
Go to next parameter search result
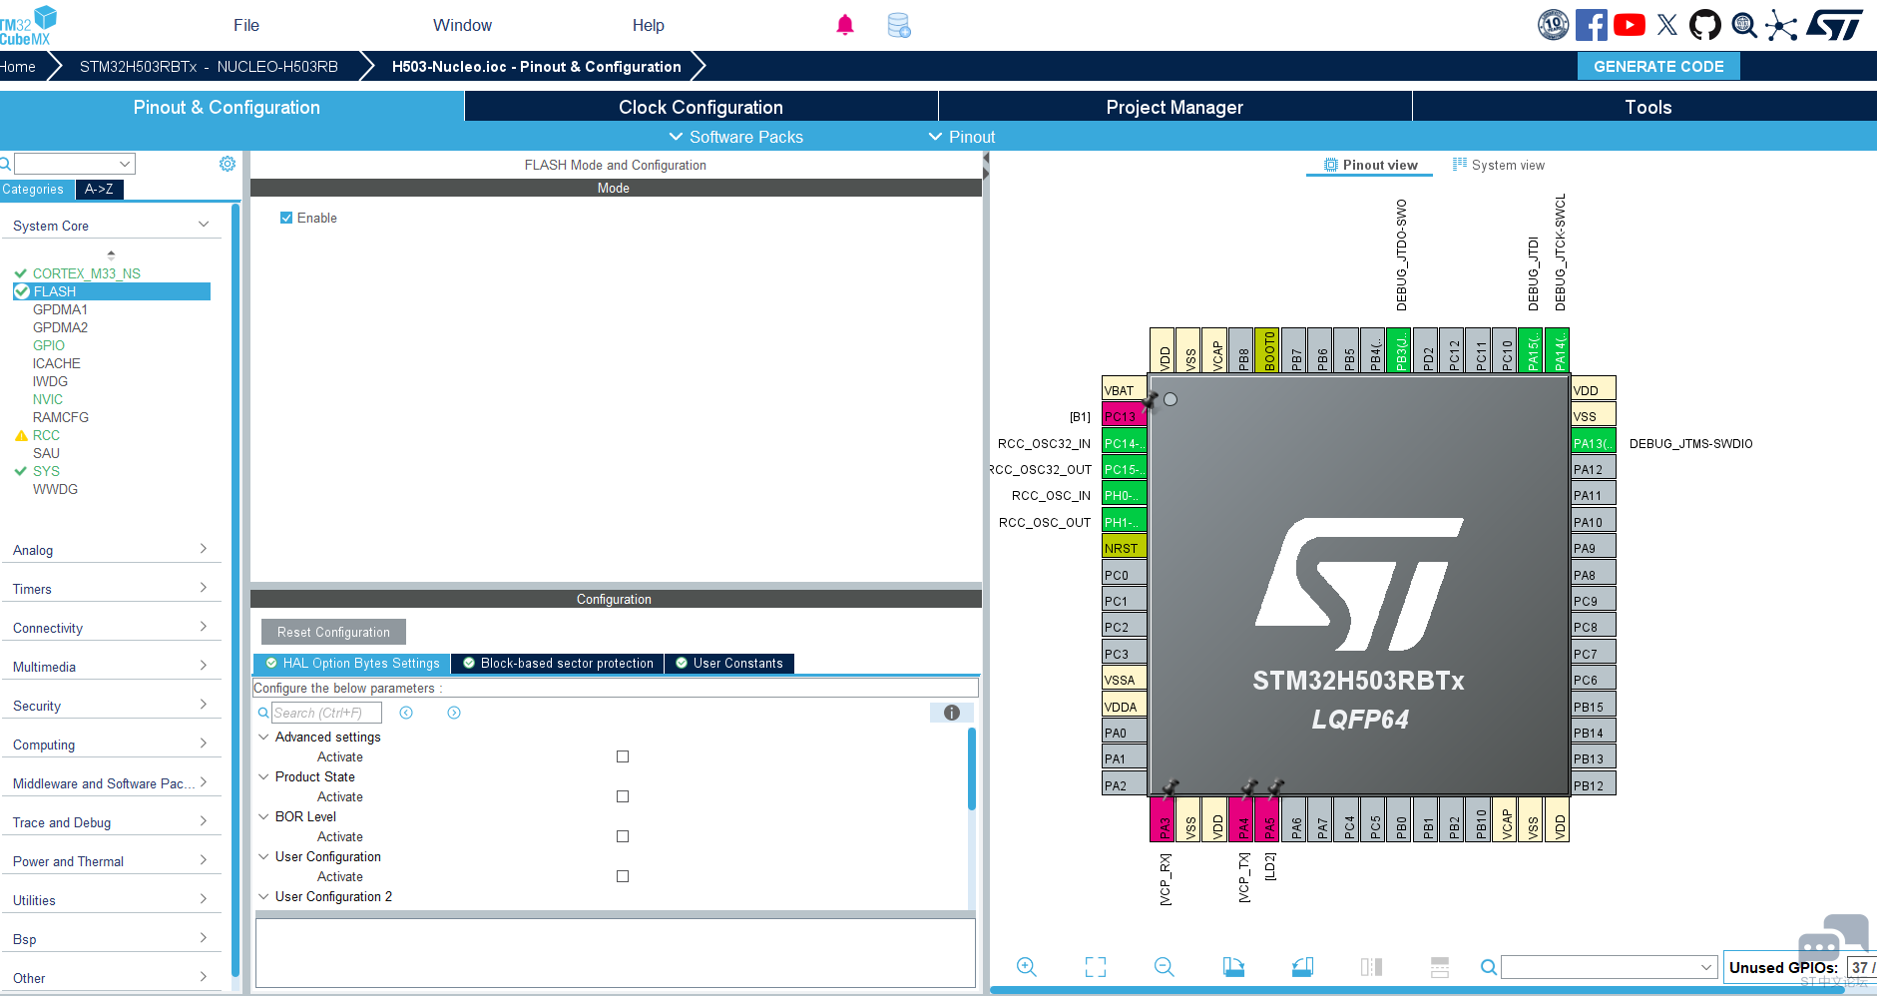click(x=454, y=713)
